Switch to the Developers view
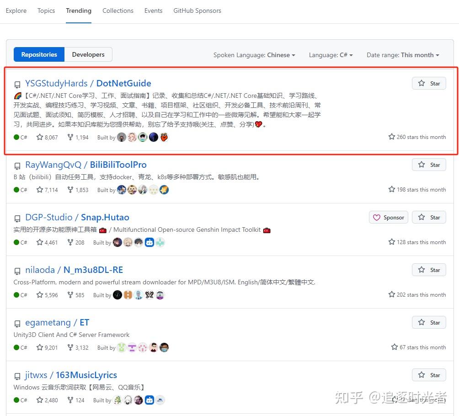The image size is (459, 416). click(88, 54)
